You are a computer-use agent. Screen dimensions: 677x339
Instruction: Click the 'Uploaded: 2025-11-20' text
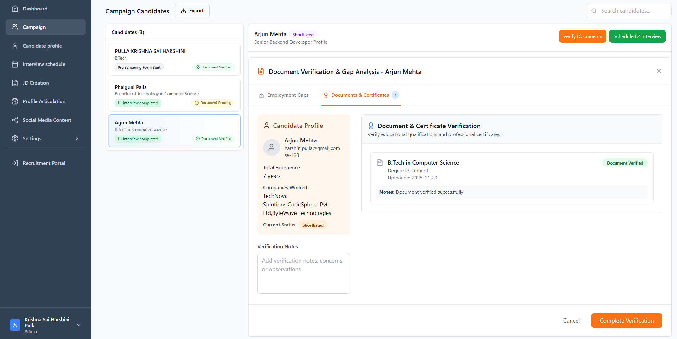coord(412,178)
